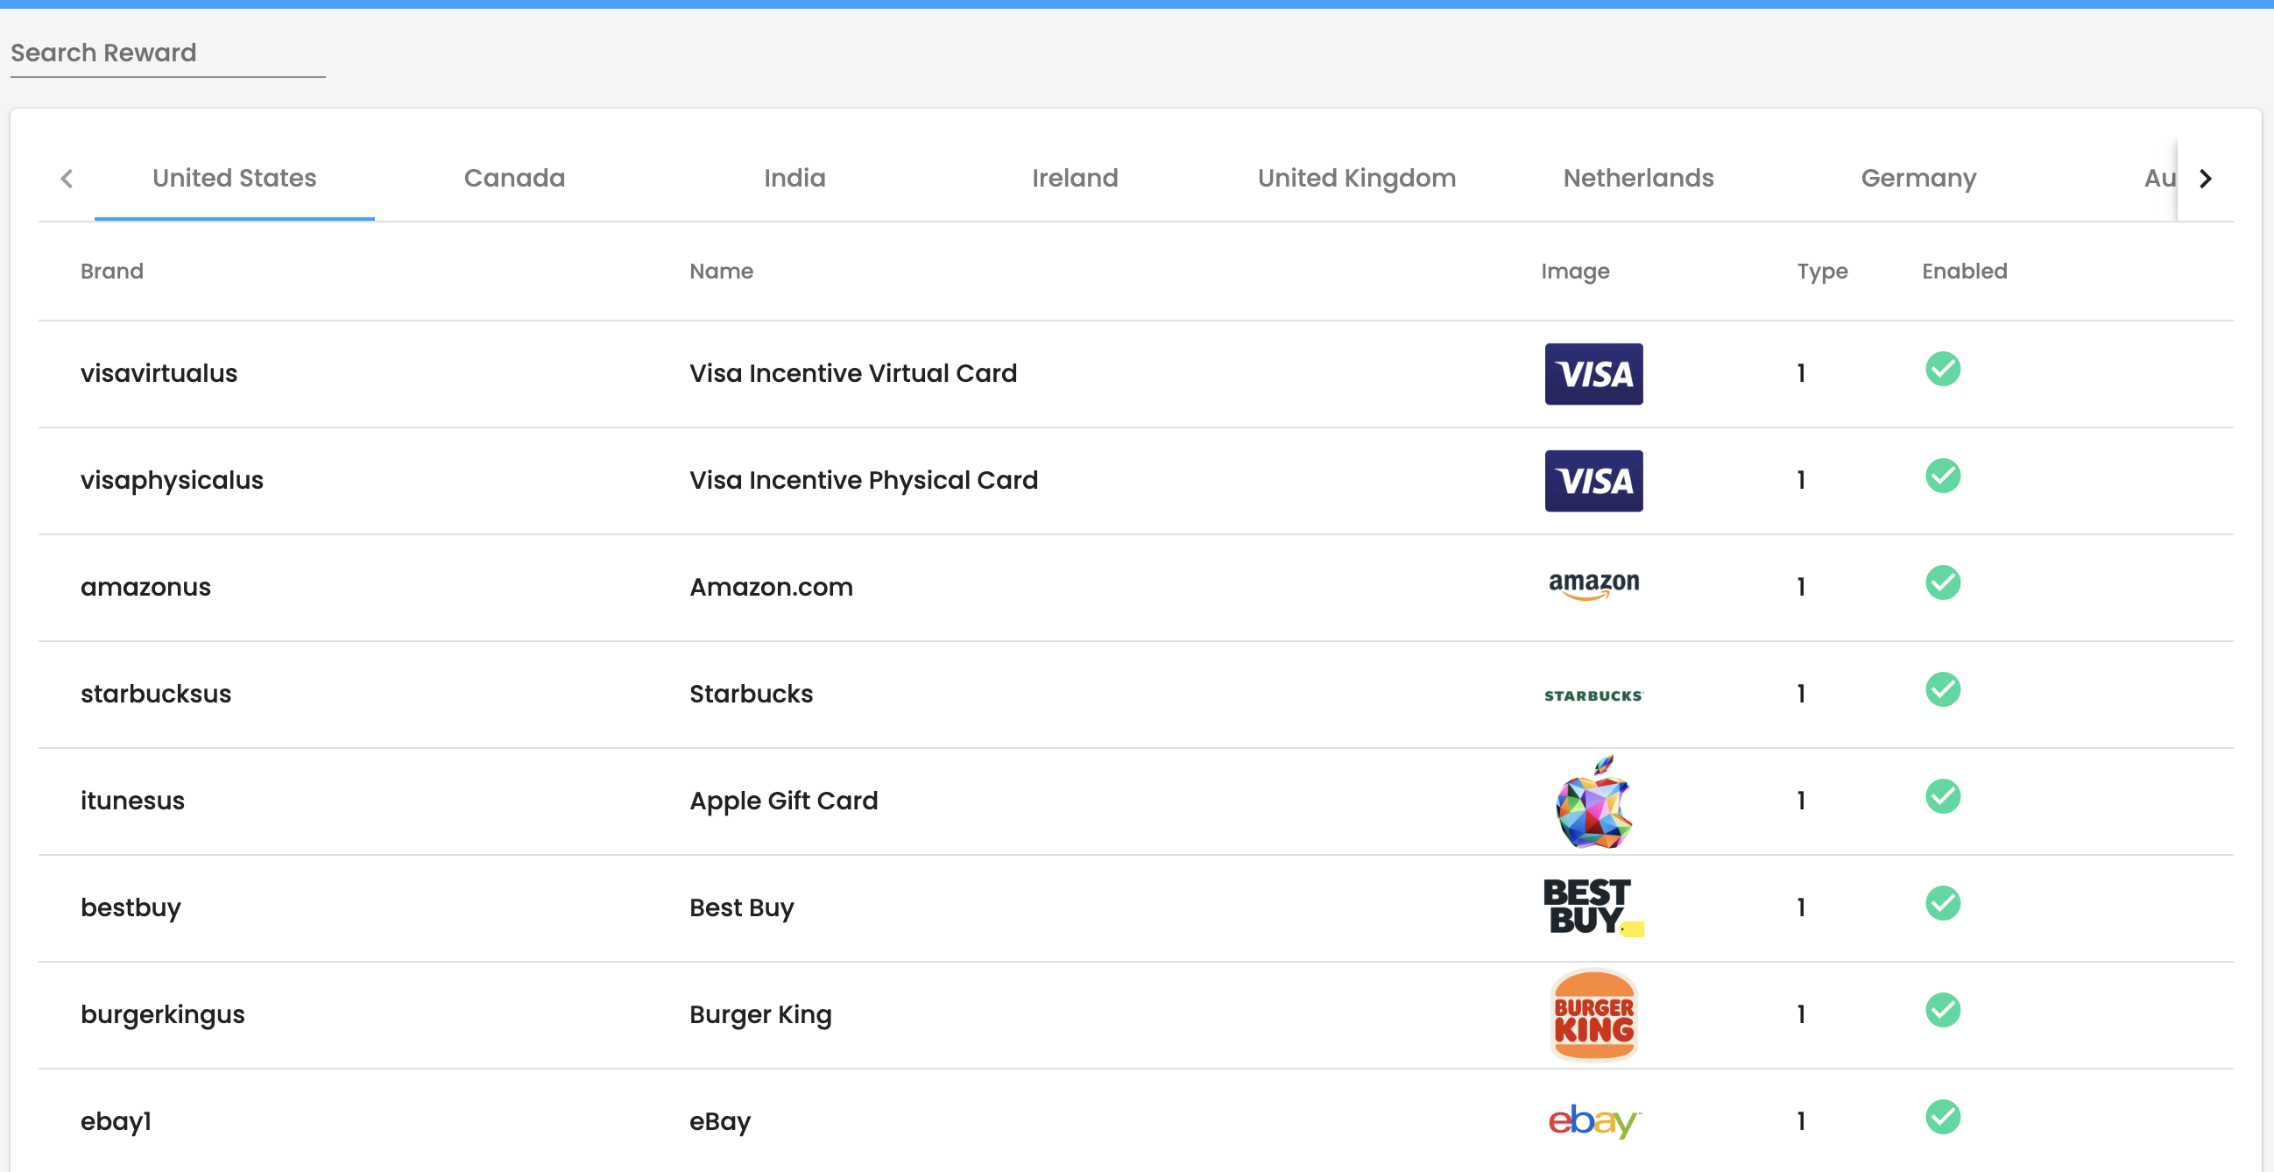Click the Amazon logo image
The width and height of the screenshot is (2274, 1172).
[x=1593, y=585]
